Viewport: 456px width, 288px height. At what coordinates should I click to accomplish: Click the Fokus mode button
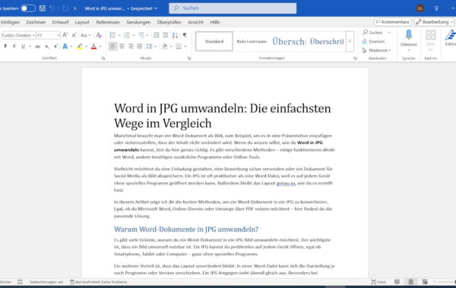tap(378, 282)
